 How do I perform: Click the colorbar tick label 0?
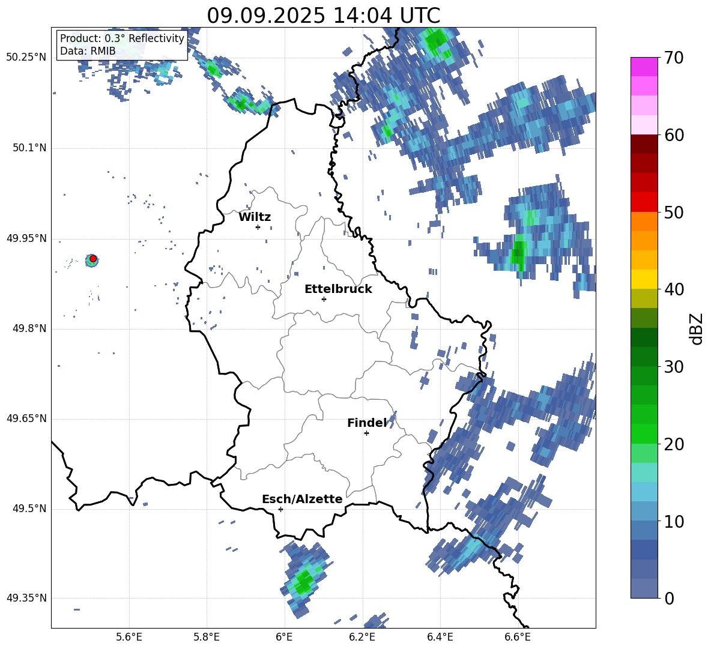point(669,598)
